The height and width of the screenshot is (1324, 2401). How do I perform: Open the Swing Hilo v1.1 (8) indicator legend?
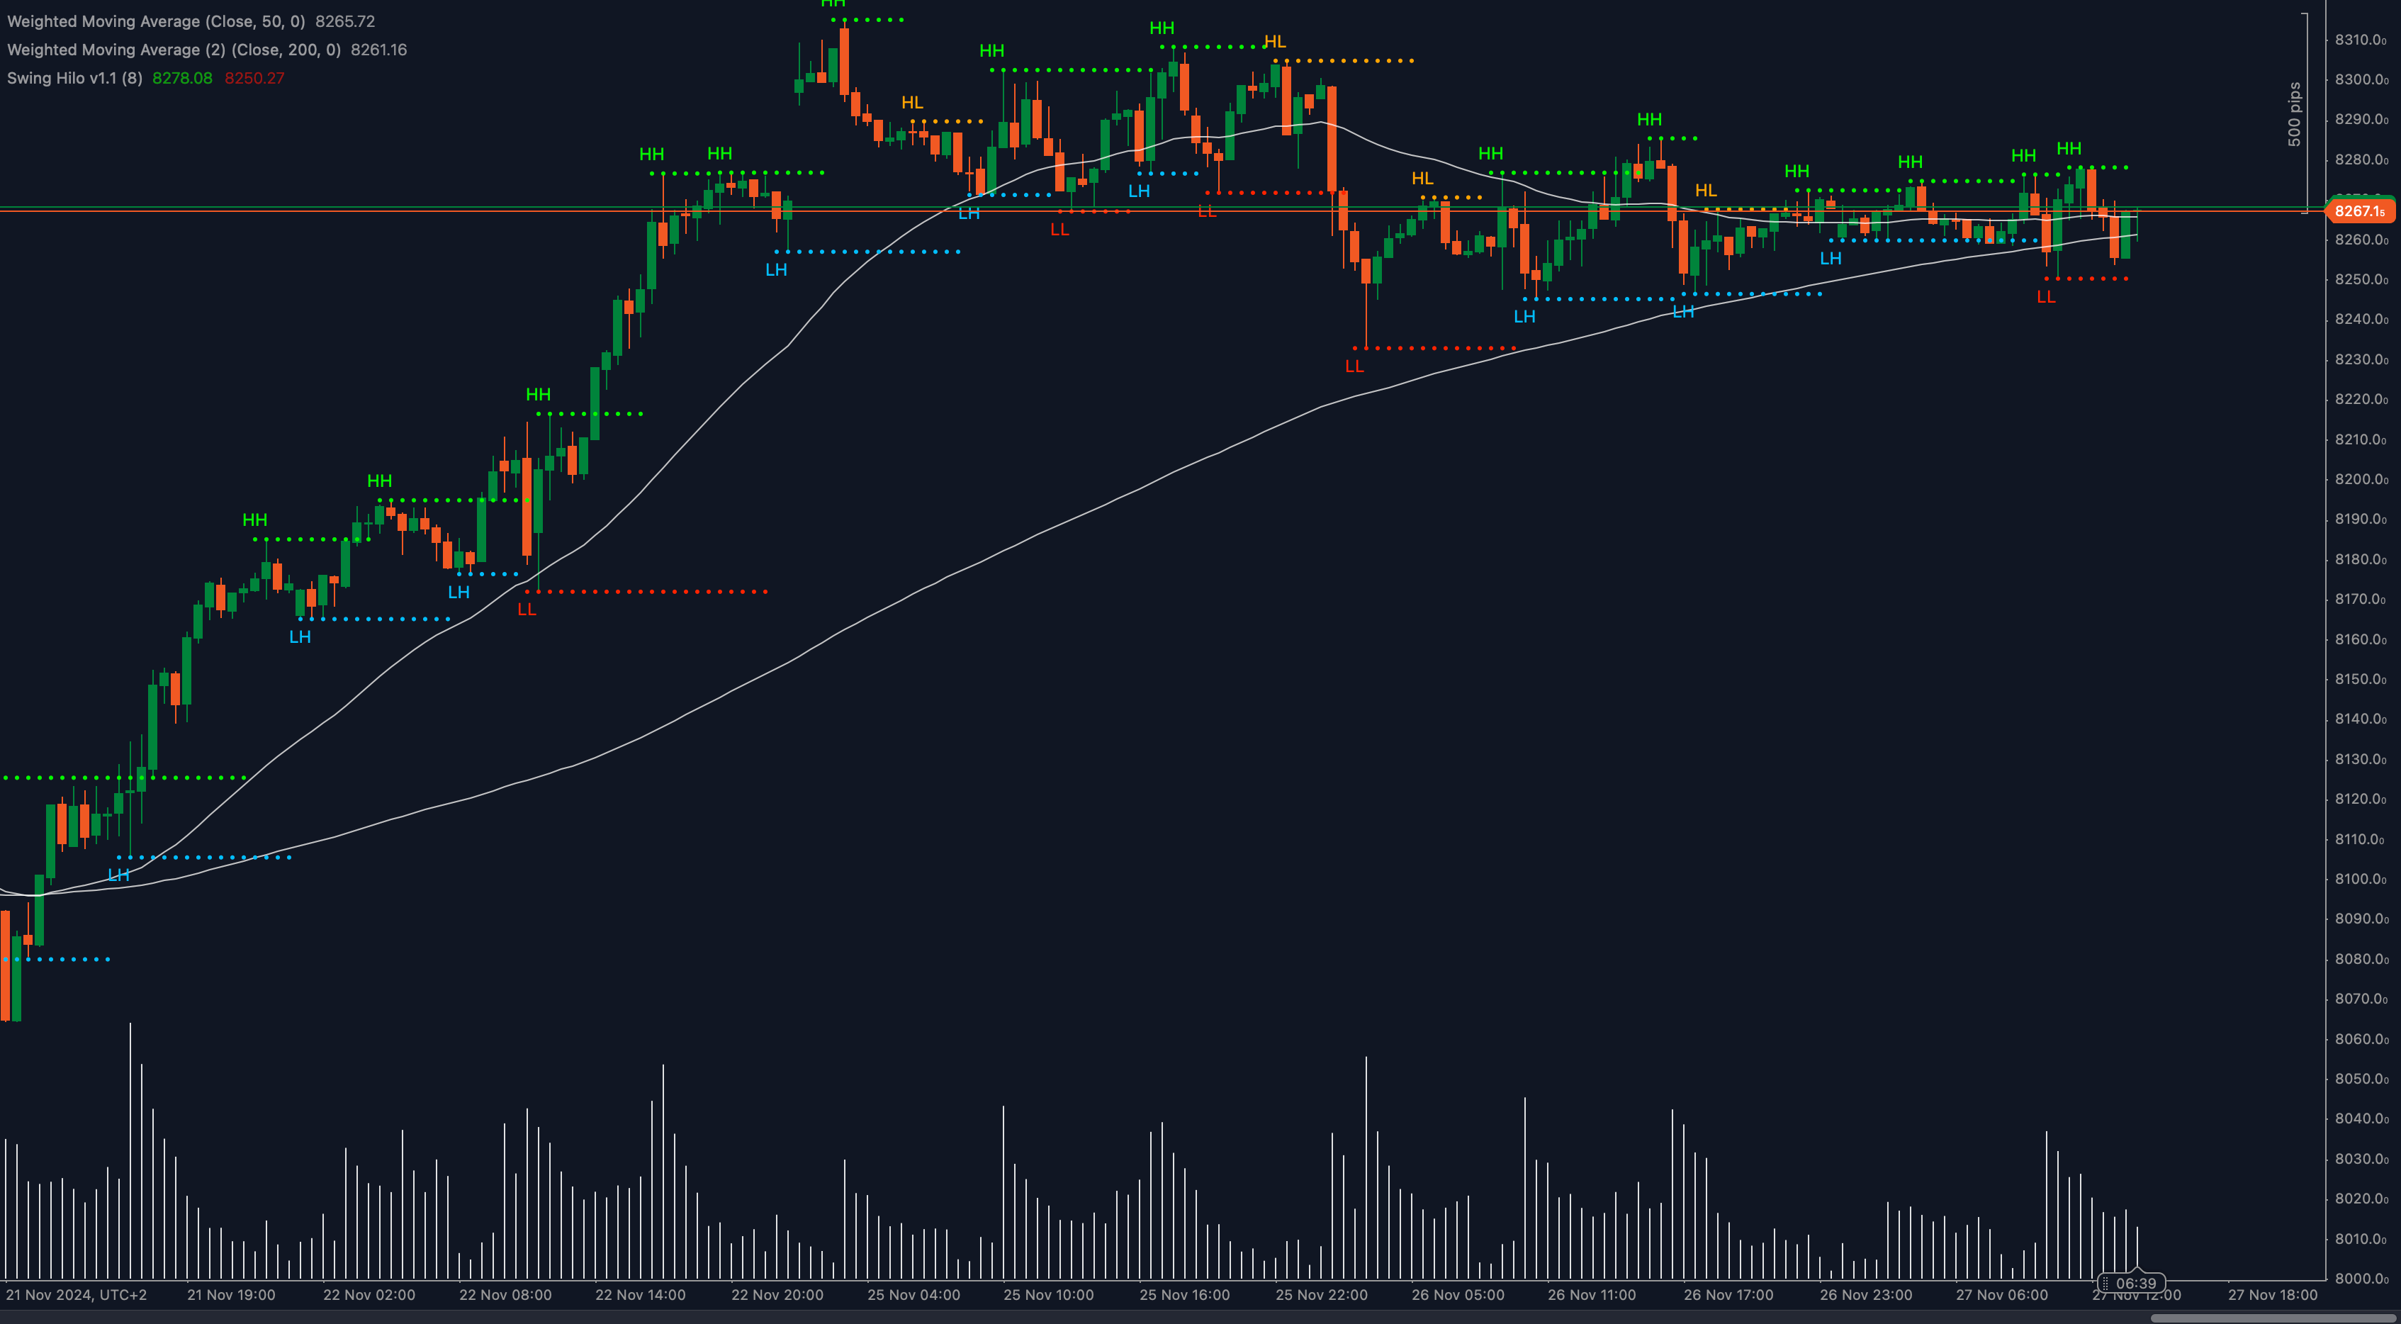coord(74,79)
